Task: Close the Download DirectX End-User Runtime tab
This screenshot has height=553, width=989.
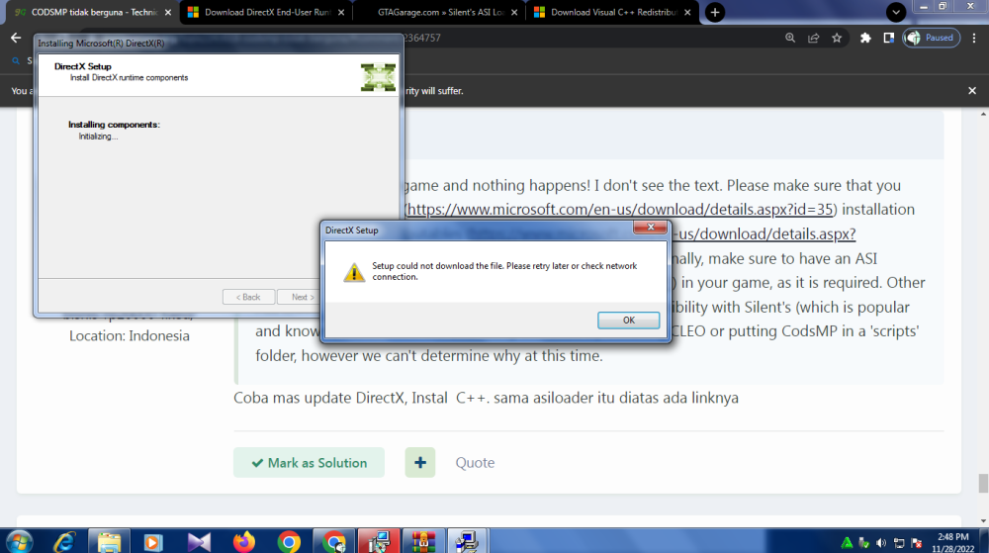Action: [x=341, y=13]
